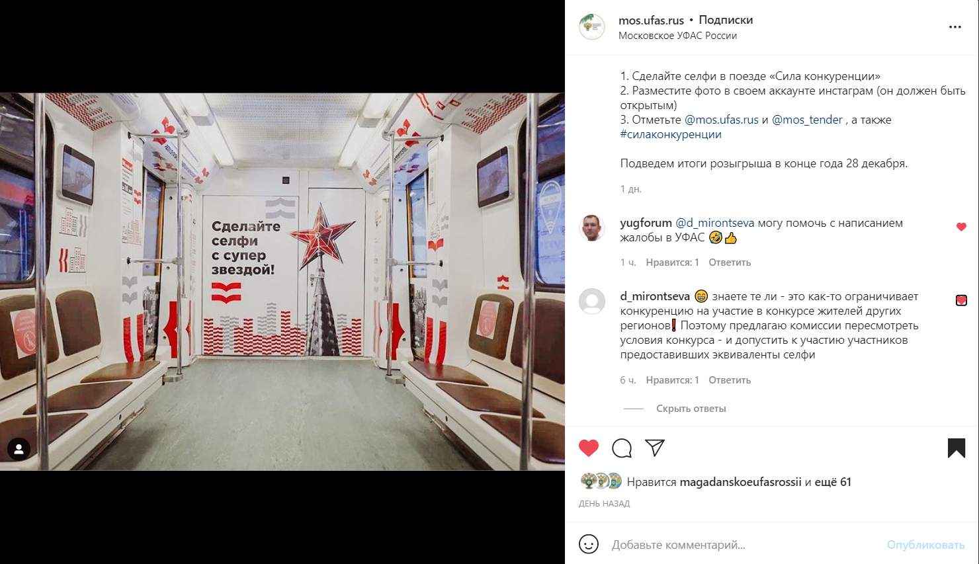This screenshot has height=564, width=979.
Task: Share the post with the paper plane icon
Action: pyautogui.click(x=655, y=448)
